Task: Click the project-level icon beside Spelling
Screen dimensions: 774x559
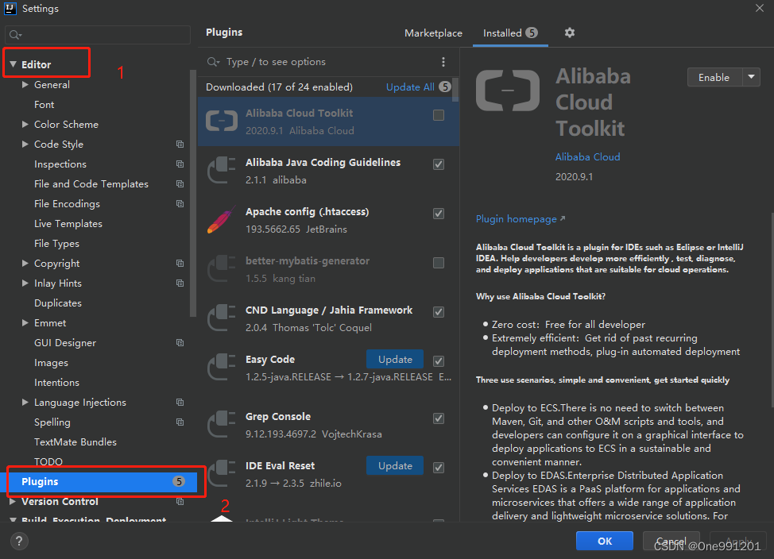Action: [x=180, y=422]
